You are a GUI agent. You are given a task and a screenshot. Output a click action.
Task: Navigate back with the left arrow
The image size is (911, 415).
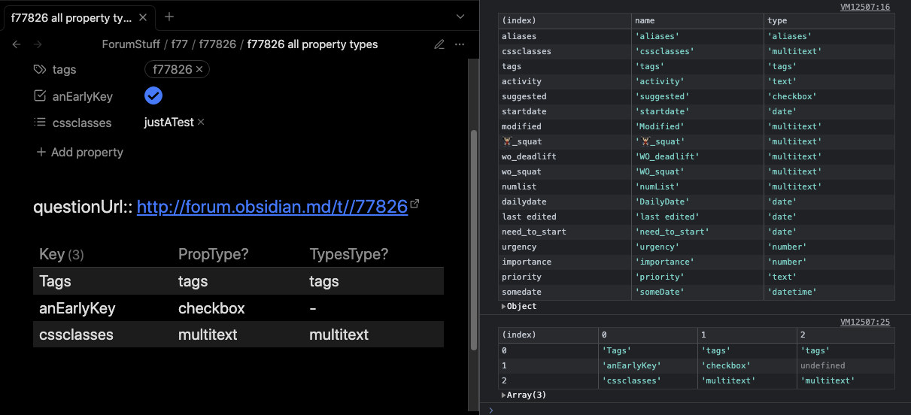click(17, 44)
